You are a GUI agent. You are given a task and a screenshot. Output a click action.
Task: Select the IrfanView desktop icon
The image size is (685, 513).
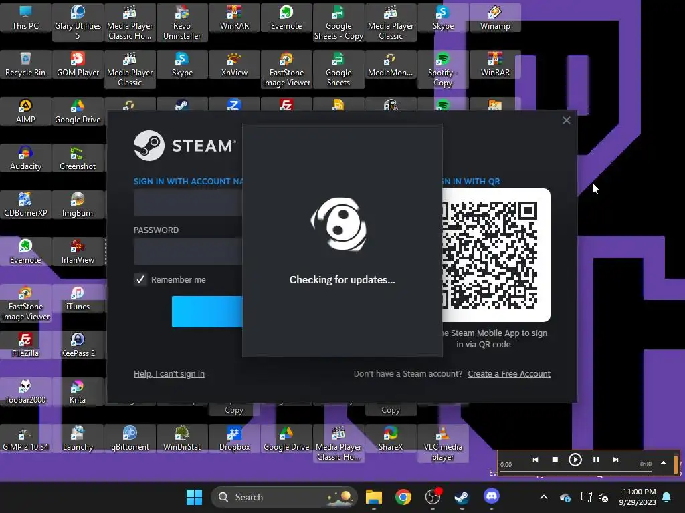(x=78, y=251)
